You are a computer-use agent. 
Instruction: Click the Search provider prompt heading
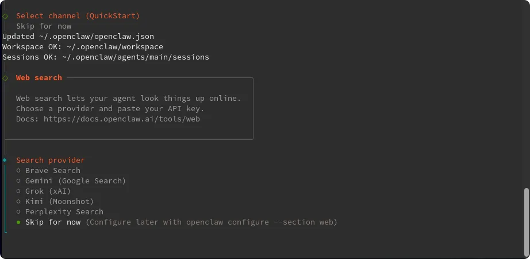(50, 160)
